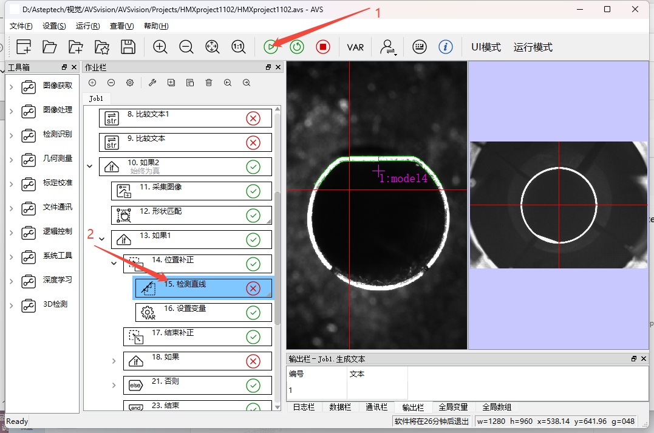
Task: Click the job list vertical scrollbar
Action: 278,255
